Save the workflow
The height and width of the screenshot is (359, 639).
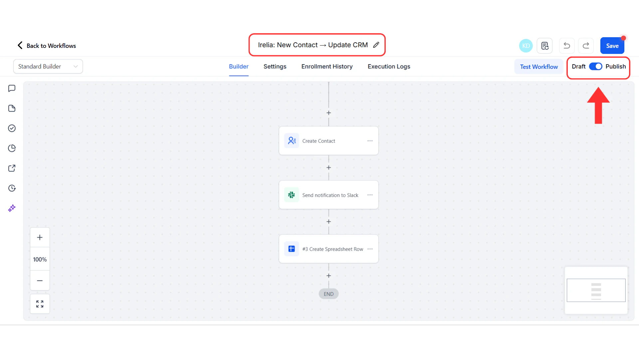pos(612,46)
